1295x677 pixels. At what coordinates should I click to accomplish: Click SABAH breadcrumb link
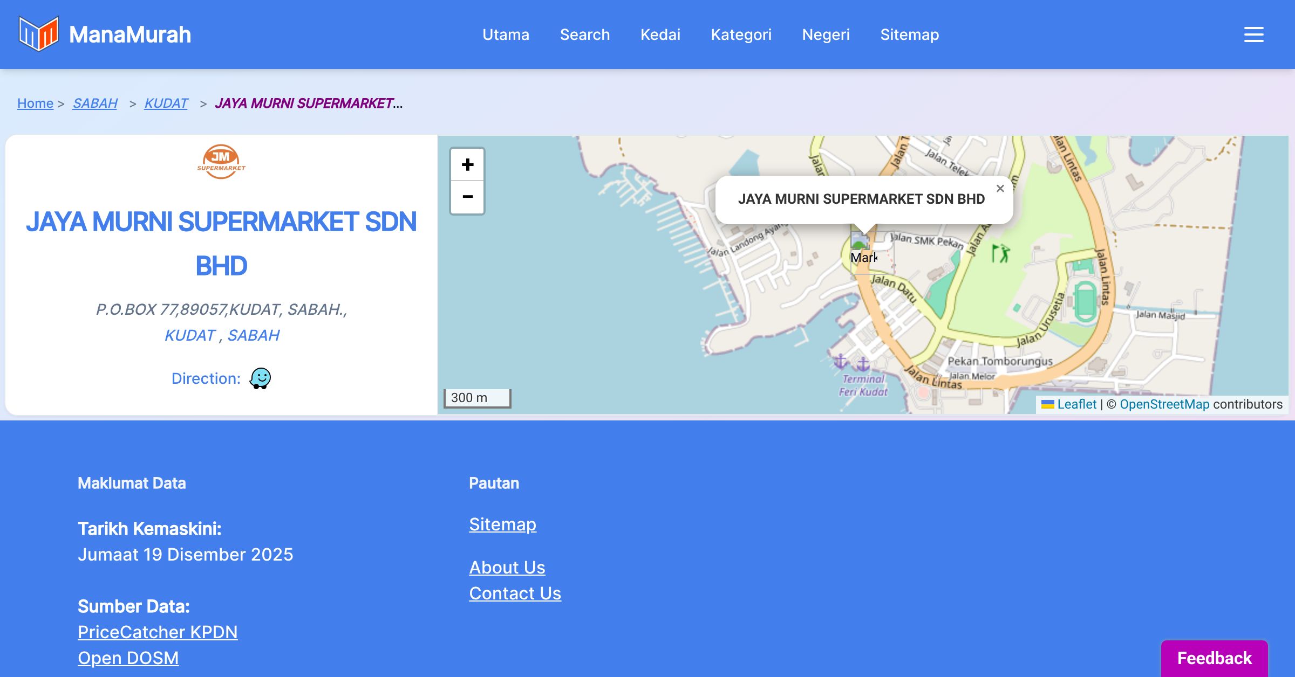(95, 103)
